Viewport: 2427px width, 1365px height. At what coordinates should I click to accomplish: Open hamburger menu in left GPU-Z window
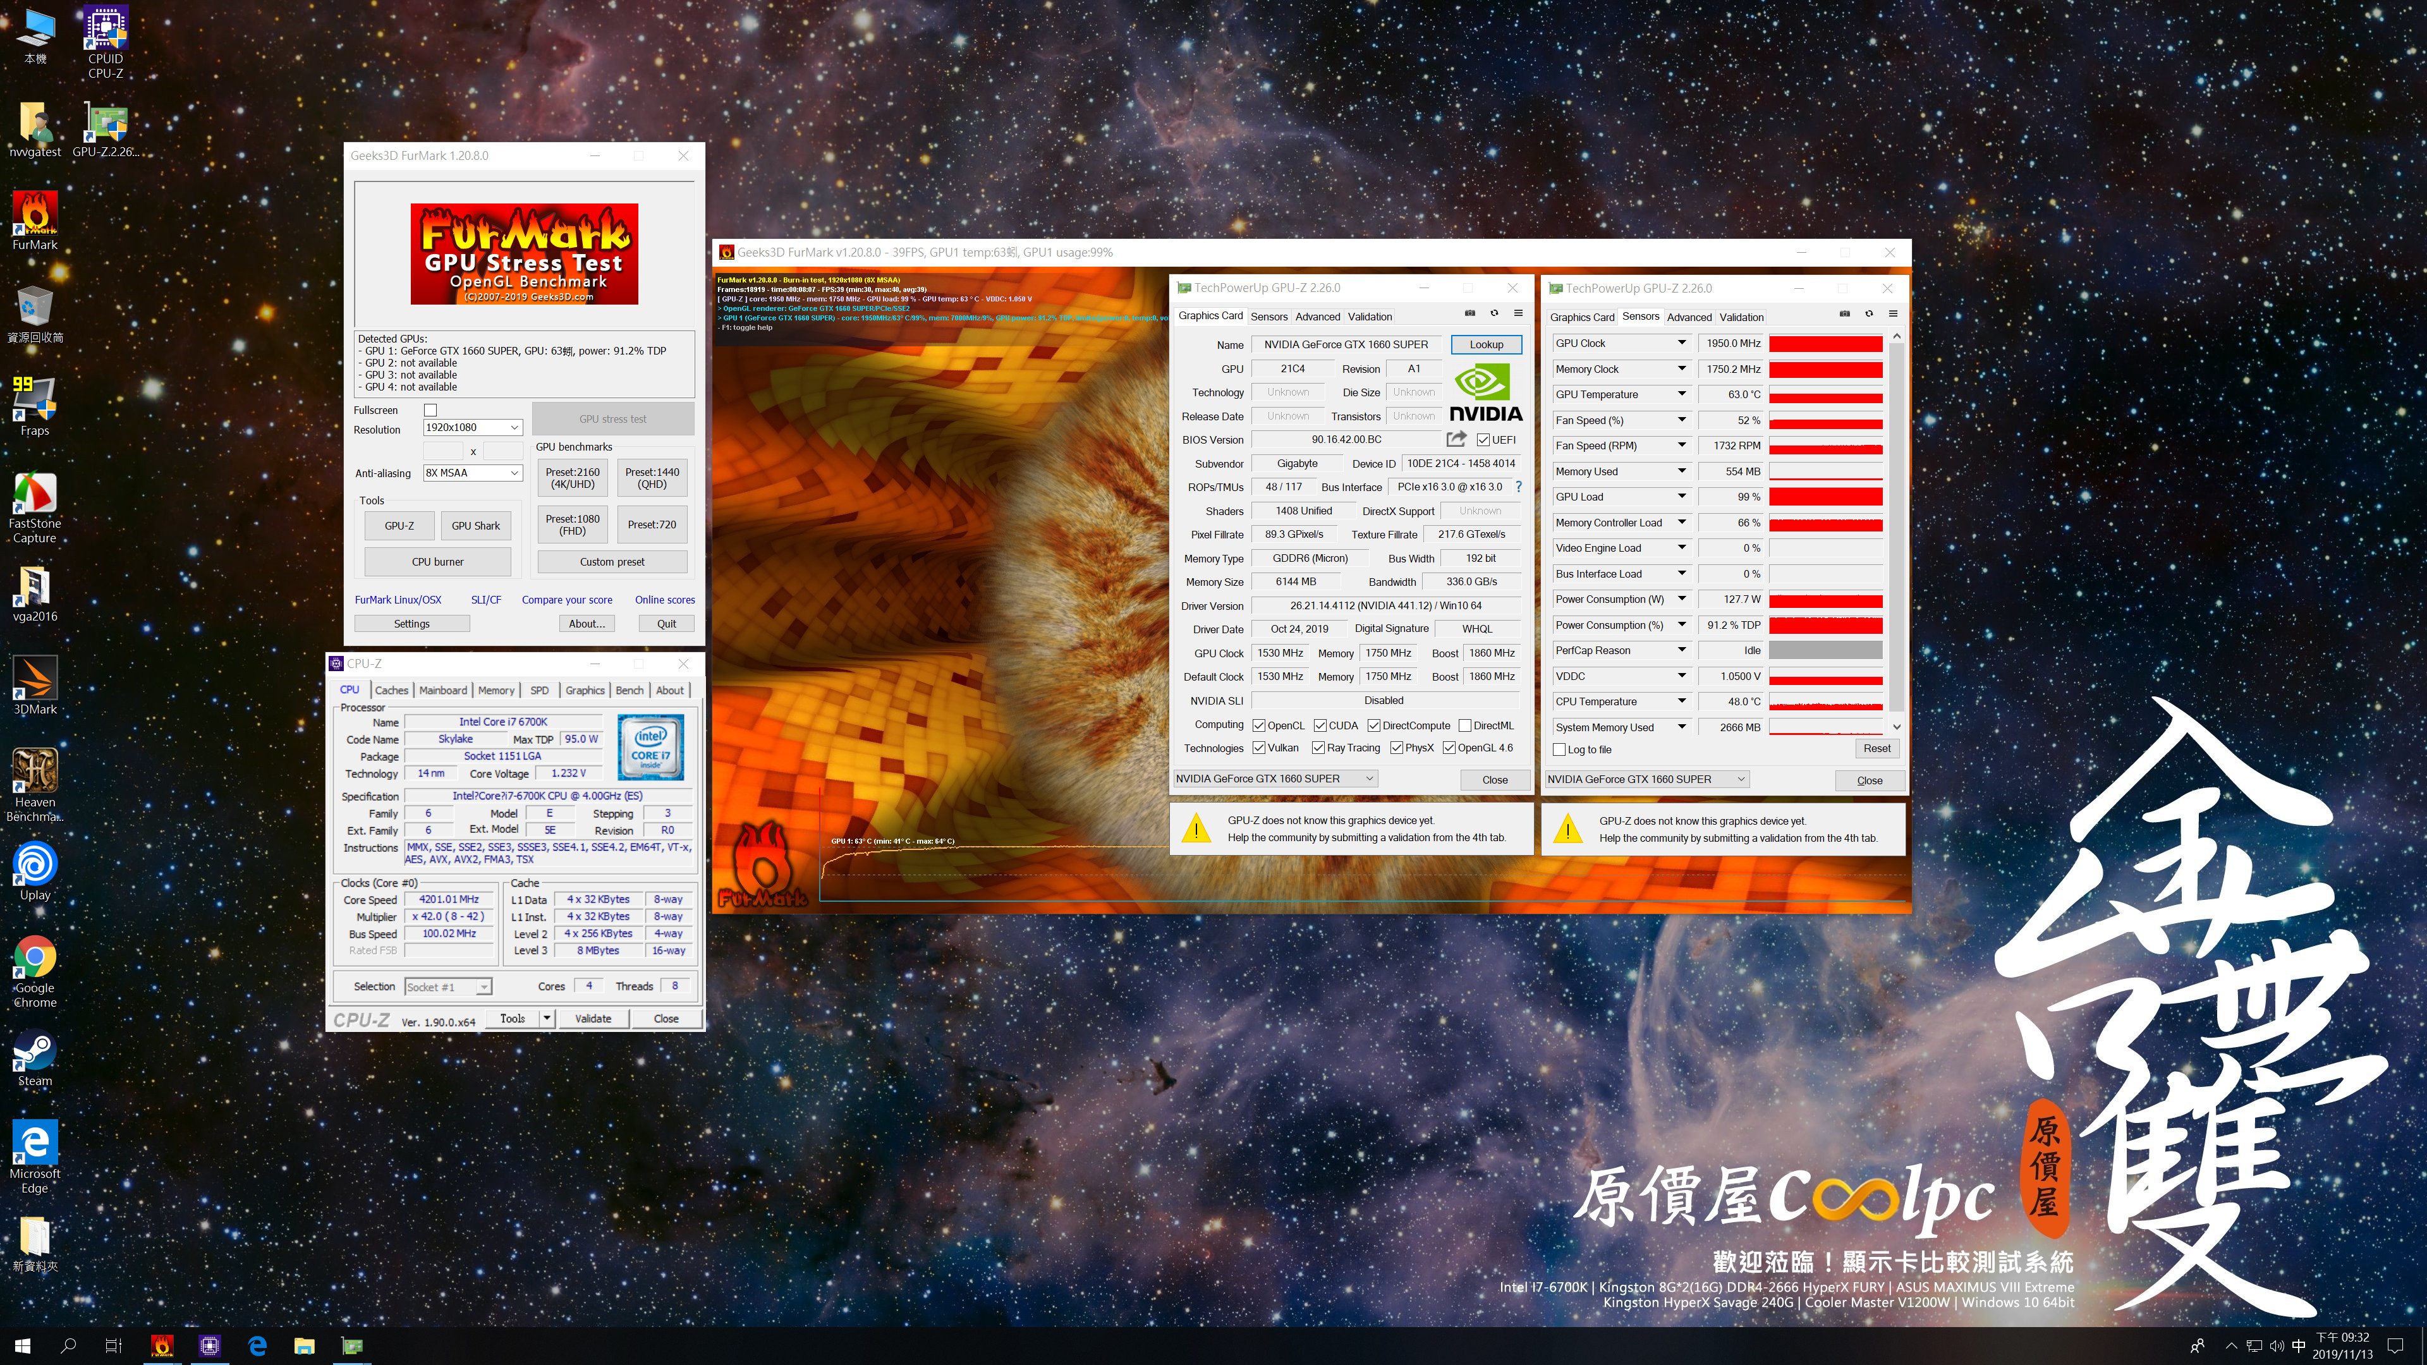(x=1518, y=313)
